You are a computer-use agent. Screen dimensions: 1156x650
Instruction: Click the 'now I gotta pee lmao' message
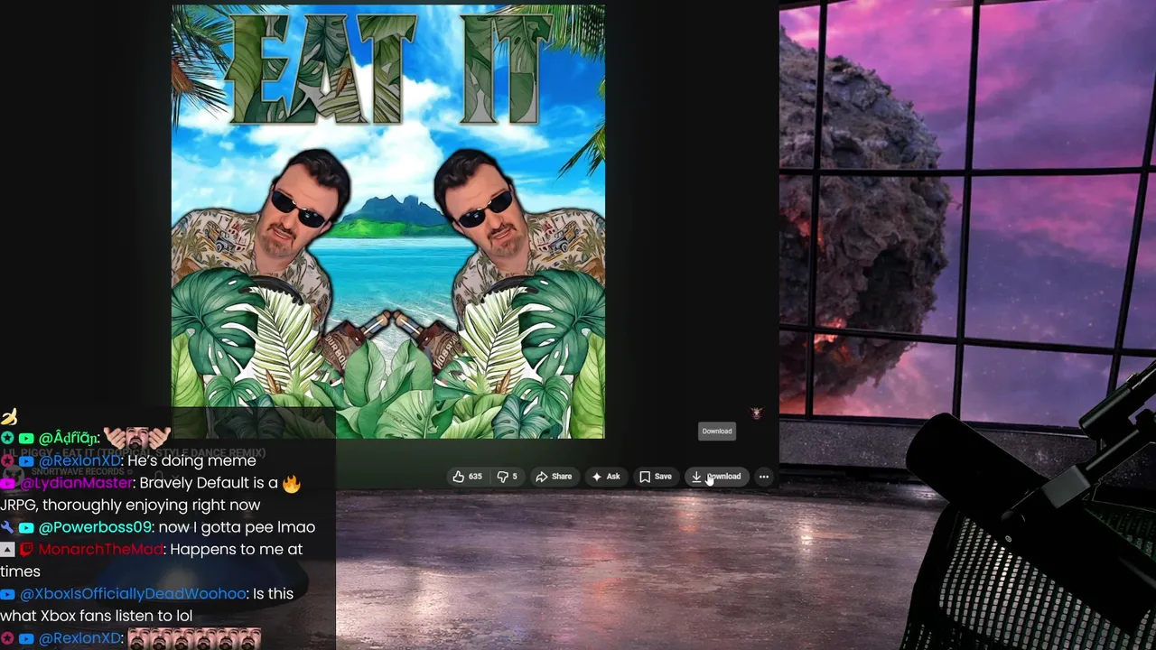237,527
